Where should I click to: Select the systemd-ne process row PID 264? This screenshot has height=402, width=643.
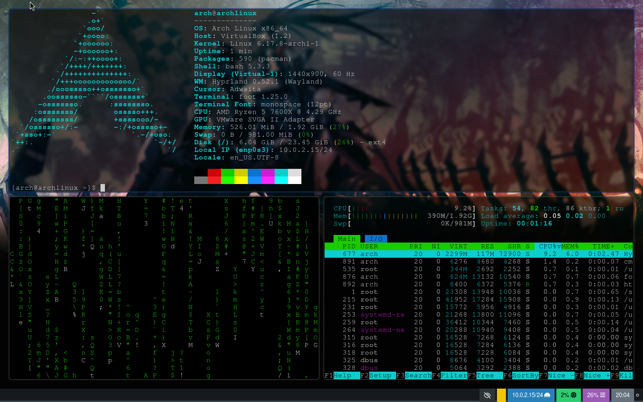[479, 330]
